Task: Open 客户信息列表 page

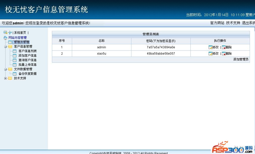Action: click(27, 51)
